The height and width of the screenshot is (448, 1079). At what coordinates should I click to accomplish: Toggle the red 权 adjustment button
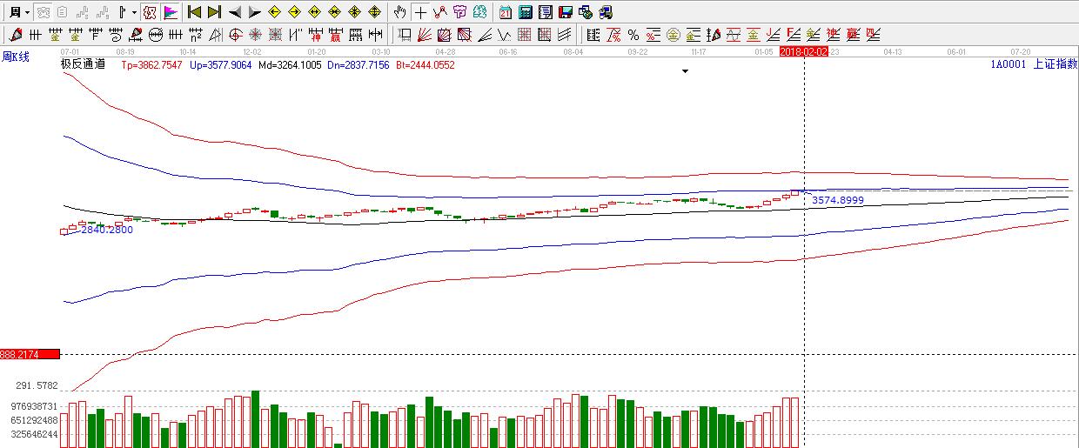click(x=150, y=12)
